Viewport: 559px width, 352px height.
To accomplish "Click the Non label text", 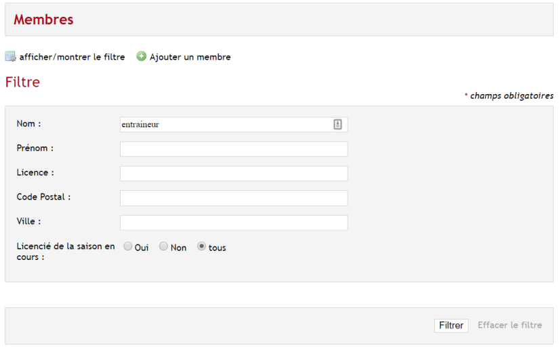I will coord(179,248).
